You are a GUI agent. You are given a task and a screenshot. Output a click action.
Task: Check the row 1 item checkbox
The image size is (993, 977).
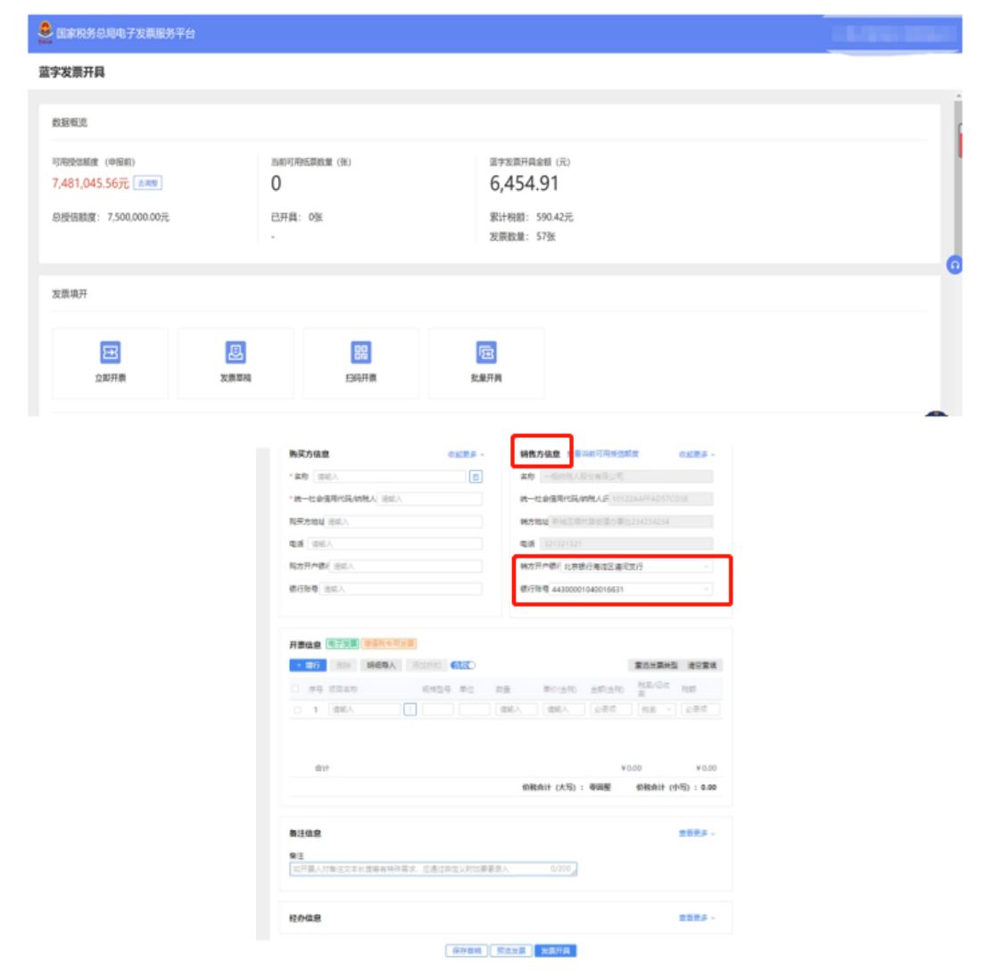click(x=297, y=710)
